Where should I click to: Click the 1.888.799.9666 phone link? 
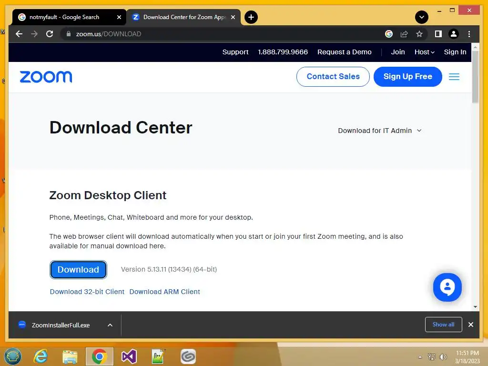coord(283,52)
